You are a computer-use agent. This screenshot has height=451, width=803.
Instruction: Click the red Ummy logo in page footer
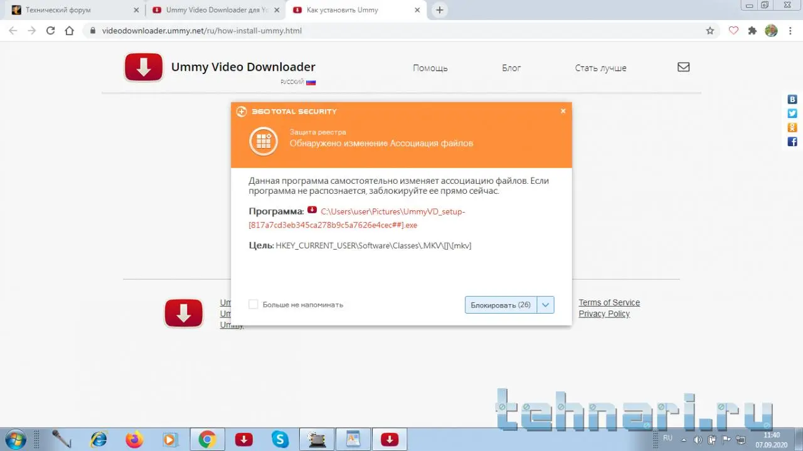coord(184,313)
